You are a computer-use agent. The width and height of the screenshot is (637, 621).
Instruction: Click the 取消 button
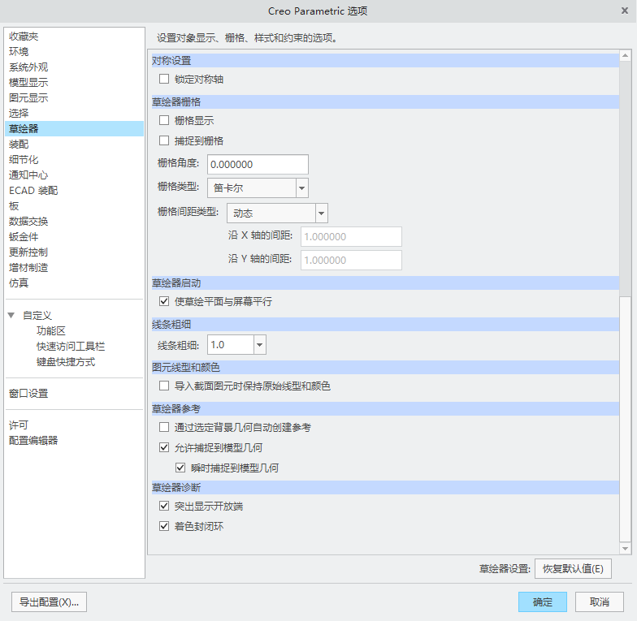[x=600, y=602]
